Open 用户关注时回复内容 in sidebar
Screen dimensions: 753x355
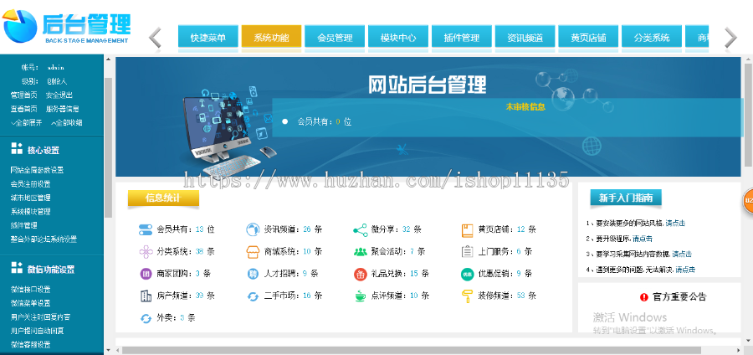(x=40, y=317)
